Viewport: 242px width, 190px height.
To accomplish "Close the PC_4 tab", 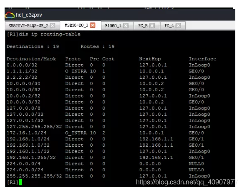I will click(x=178, y=25).
